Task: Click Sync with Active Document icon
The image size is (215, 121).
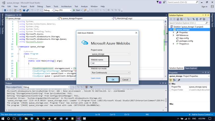Action: coord(193,19)
